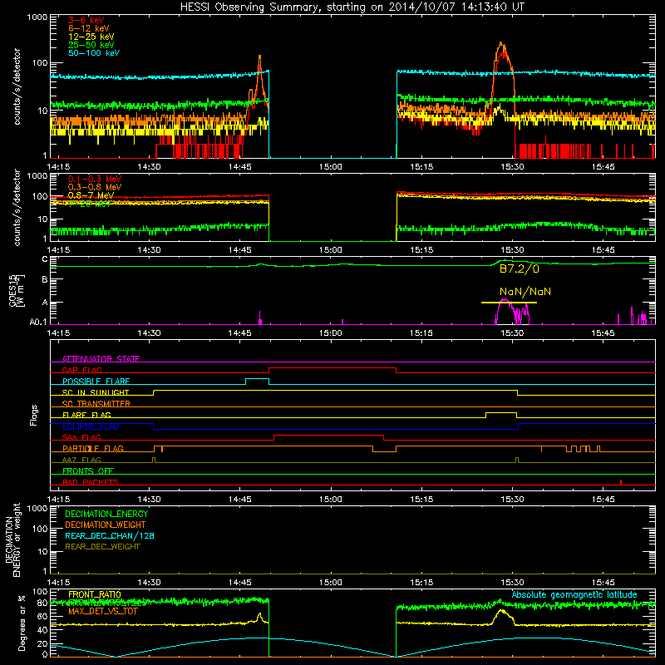The height and width of the screenshot is (665, 665).
Task: Click the yellow 12-25 keV legend label
Action: point(91,37)
